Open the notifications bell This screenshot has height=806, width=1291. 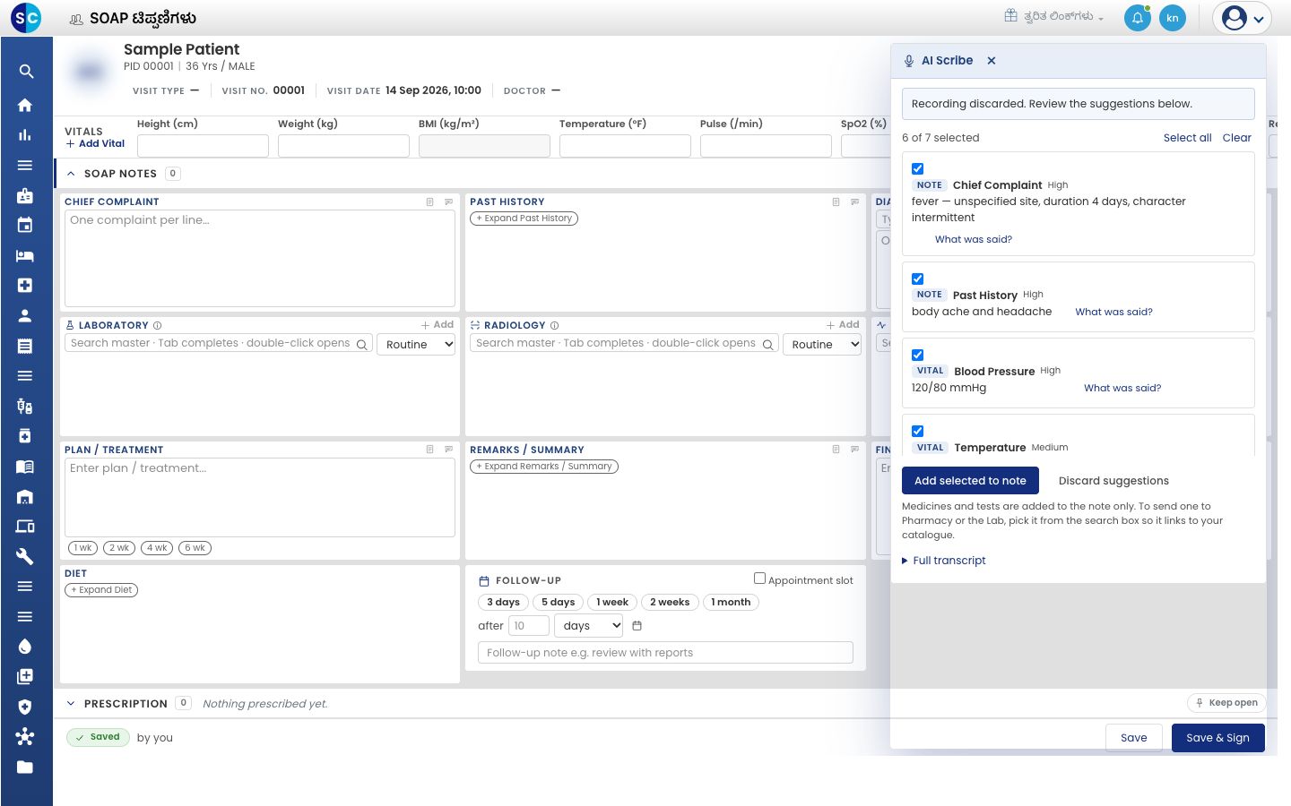click(1137, 18)
